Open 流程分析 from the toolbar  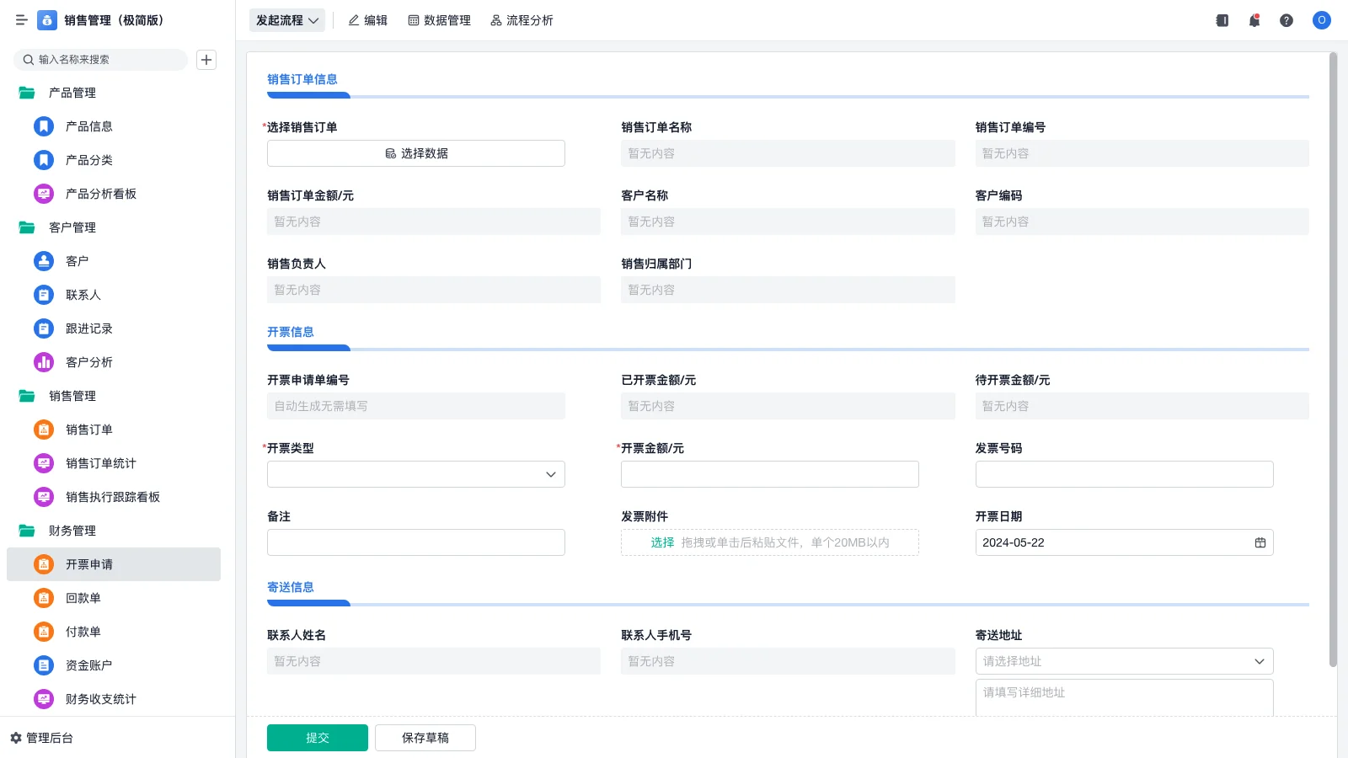click(522, 20)
